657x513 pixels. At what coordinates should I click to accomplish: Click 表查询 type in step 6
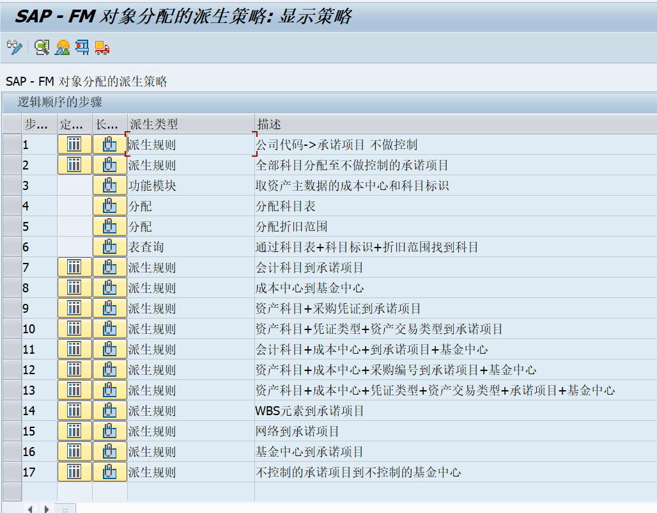click(146, 247)
